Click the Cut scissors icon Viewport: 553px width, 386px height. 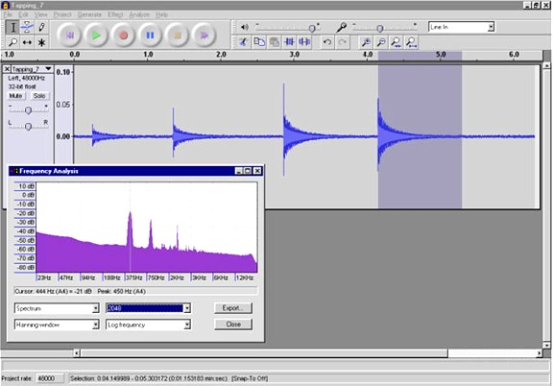pos(243,42)
